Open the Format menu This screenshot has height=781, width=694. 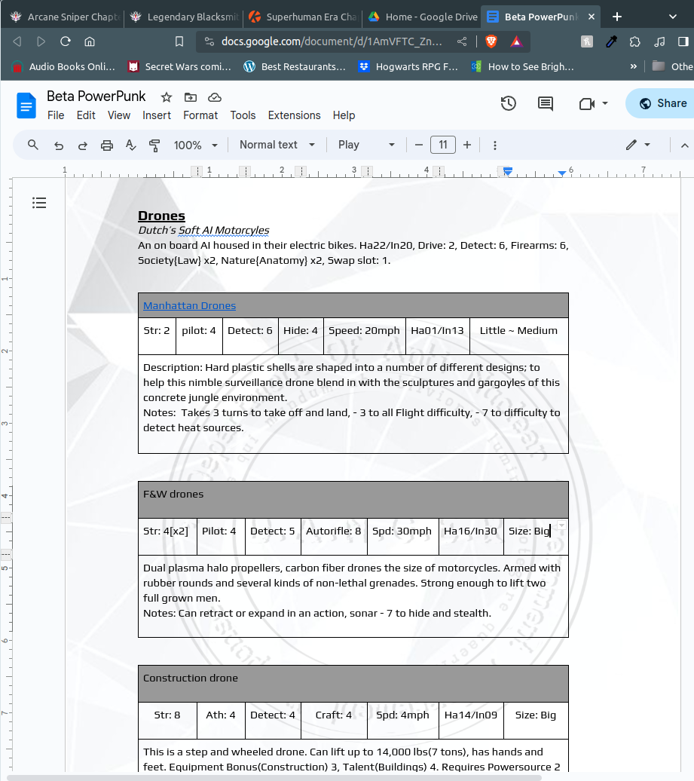pyautogui.click(x=200, y=115)
